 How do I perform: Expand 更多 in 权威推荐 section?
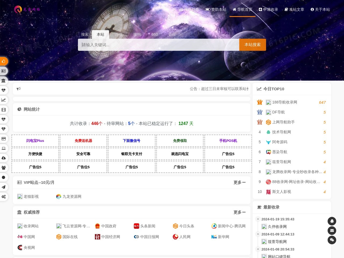point(239,212)
